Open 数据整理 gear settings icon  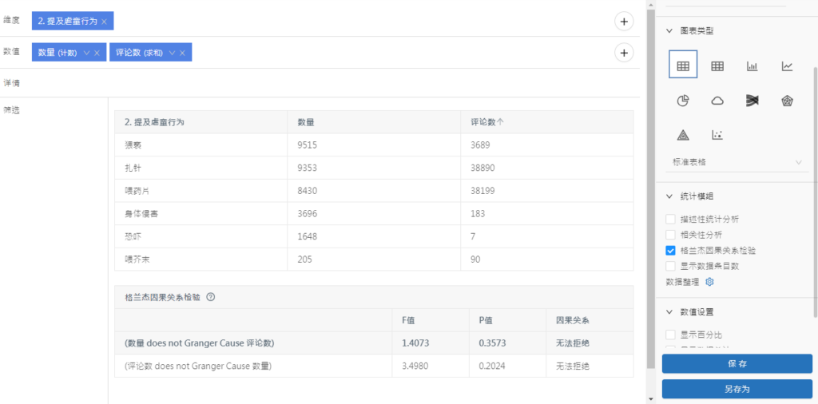(709, 282)
